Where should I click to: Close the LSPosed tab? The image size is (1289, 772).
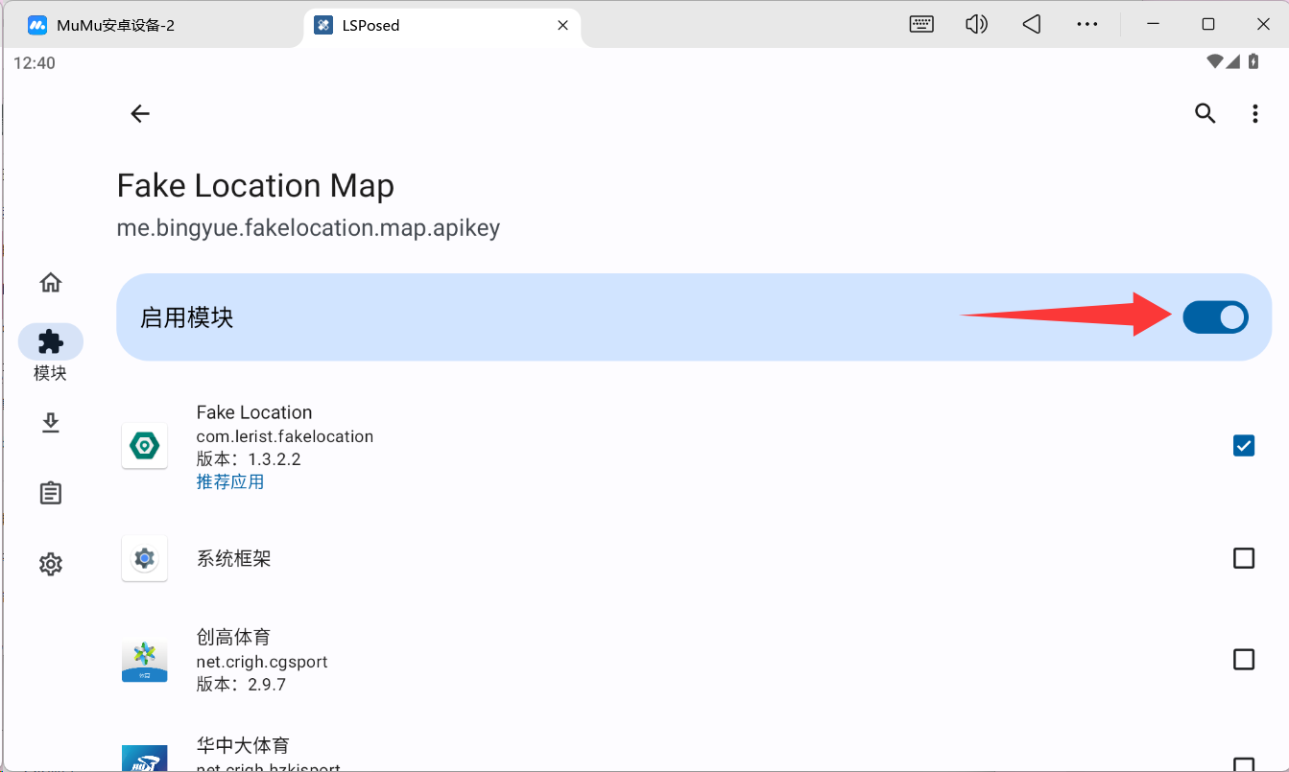[563, 25]
